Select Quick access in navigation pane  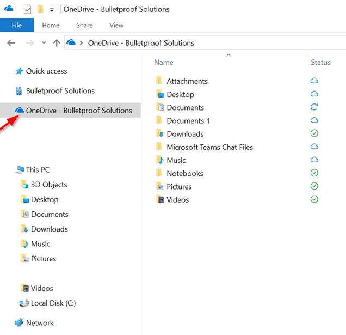click(46, 71)
